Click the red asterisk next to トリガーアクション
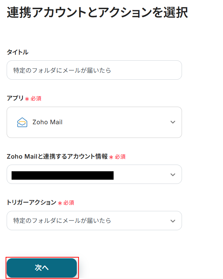The height and width of the screenshot is (279, 223). point(60,203)
